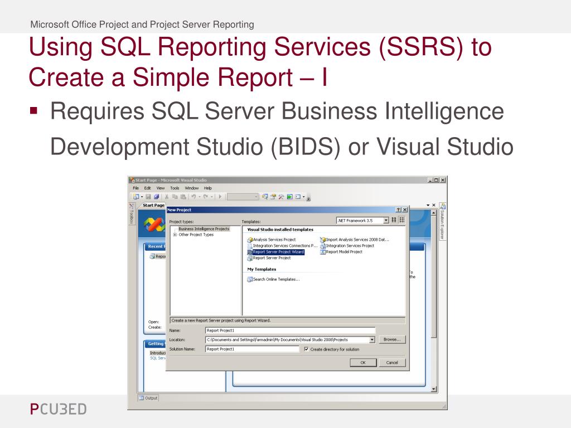Open the Toolbox side tab
This screenshot has width=571, height=428.
pos(132,213)
